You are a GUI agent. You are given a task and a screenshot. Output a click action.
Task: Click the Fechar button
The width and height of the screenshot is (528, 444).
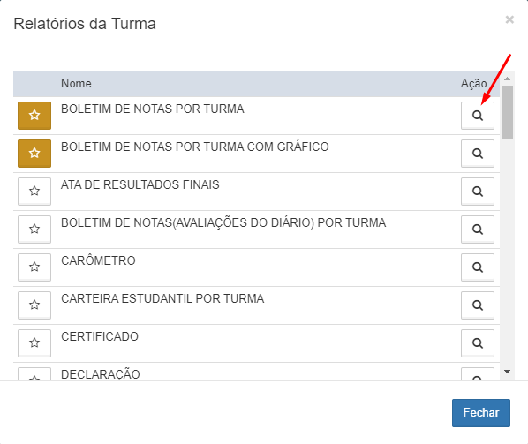click(x=481, y=413)
